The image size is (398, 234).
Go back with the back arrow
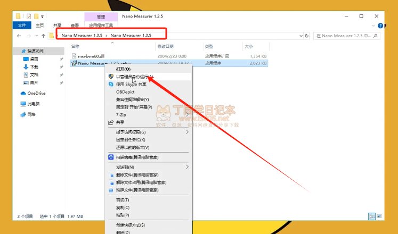pyautogui.click(x=19, y=36)
